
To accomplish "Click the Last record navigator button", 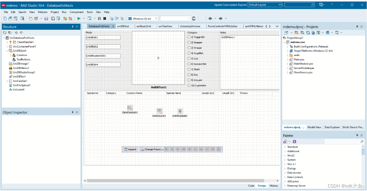I will click(184, 149).
